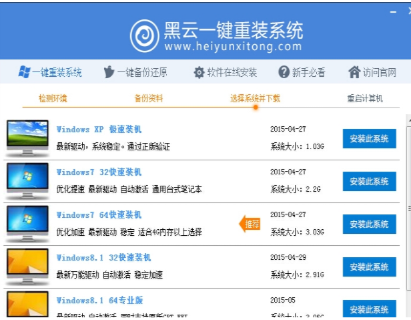Click the 2015-04-29 date text
The width and height of the screenshot is (411, 320).
[288, 257]
